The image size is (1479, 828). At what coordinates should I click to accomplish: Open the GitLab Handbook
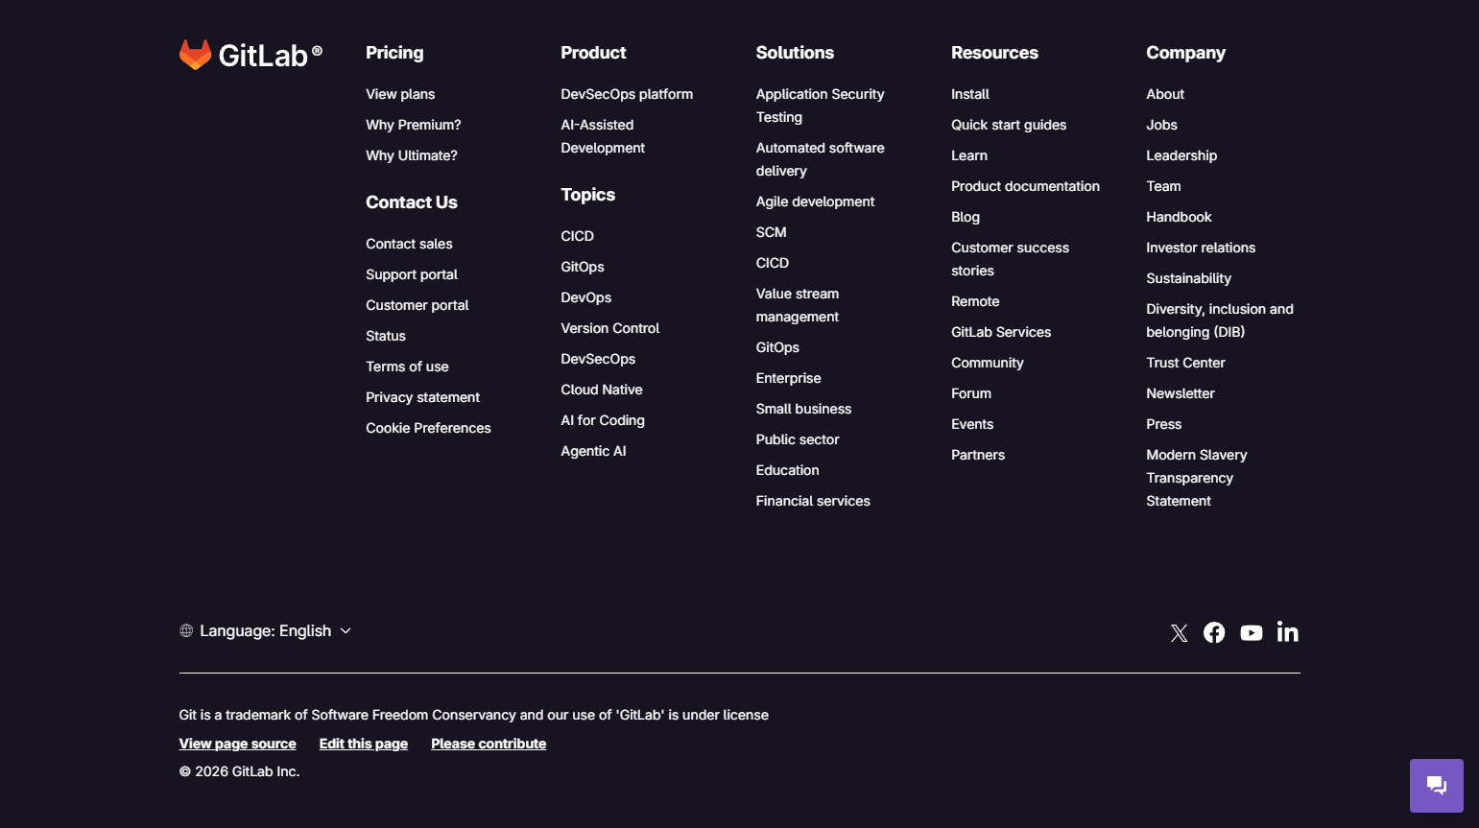[x=1179, y=217]
